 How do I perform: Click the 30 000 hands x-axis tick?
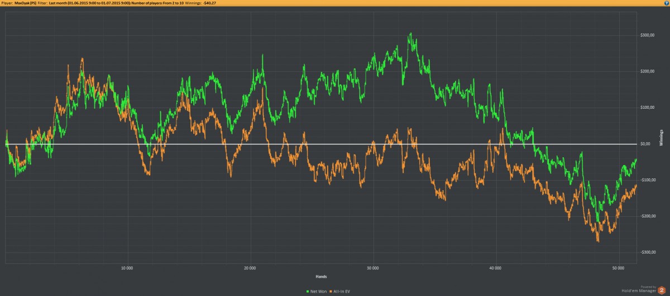372,268
